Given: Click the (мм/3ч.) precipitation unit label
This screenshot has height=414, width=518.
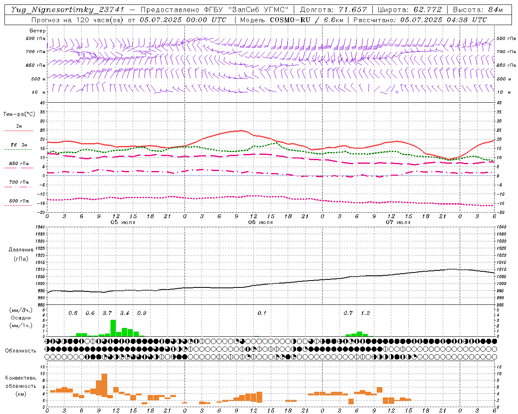Looking at the screenshot, I should (21, 310).
